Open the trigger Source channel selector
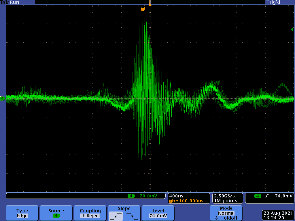 pyautogui.click(x=56, y=213)
